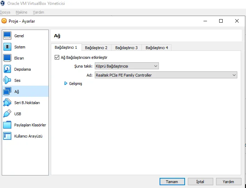Cancel with the İptal button
The height and width of the screenshot is (188, 246).
pyautogui.click(x=200, y=182)
